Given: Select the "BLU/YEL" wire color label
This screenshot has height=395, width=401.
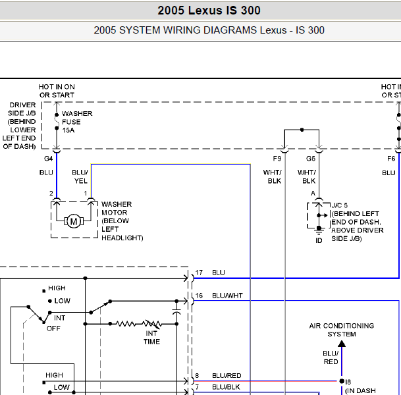Looking at the screenshot, I should coord(80,176).
